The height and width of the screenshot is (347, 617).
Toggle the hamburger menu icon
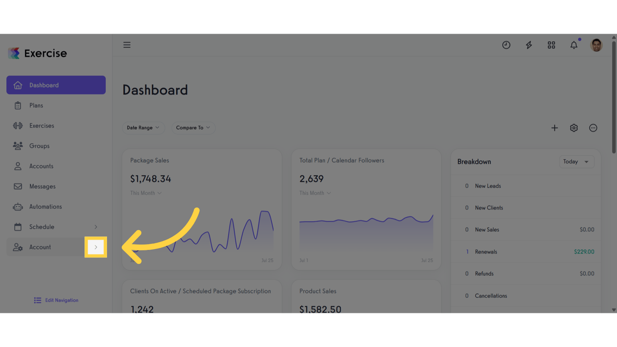click(127, 45)
